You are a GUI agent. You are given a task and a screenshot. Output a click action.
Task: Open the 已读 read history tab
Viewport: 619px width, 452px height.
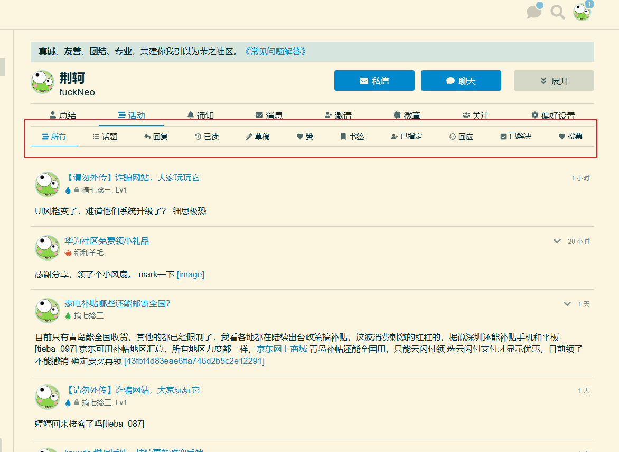(207, 137)
